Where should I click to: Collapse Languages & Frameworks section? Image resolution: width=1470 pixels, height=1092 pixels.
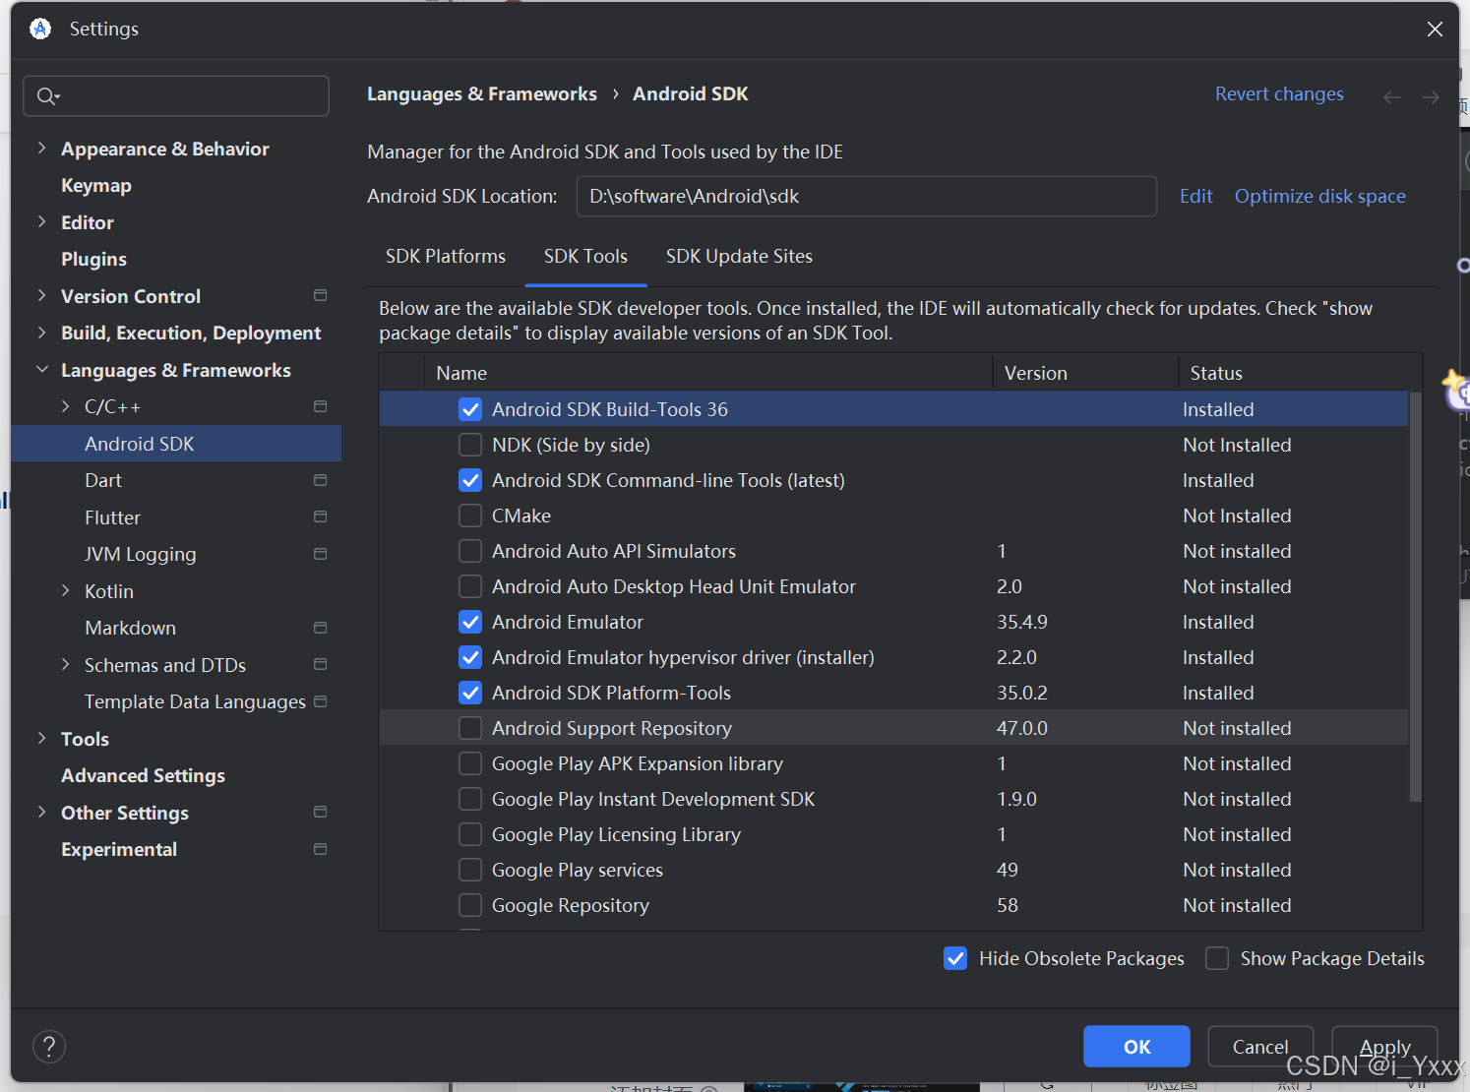[41, 369]
